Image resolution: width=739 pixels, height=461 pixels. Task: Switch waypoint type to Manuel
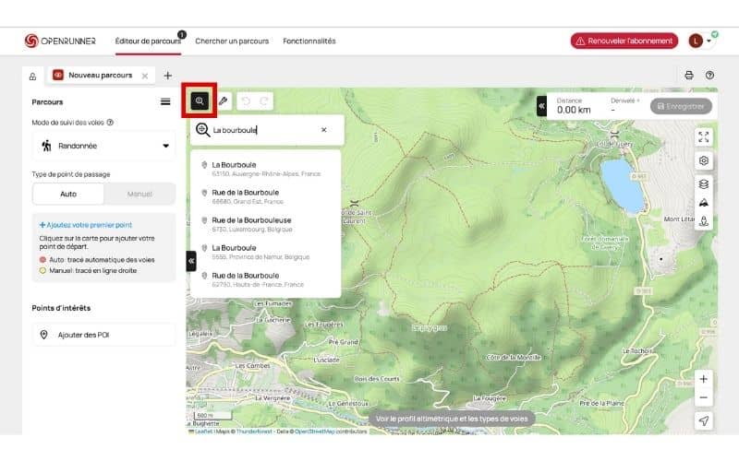[139, 195]
